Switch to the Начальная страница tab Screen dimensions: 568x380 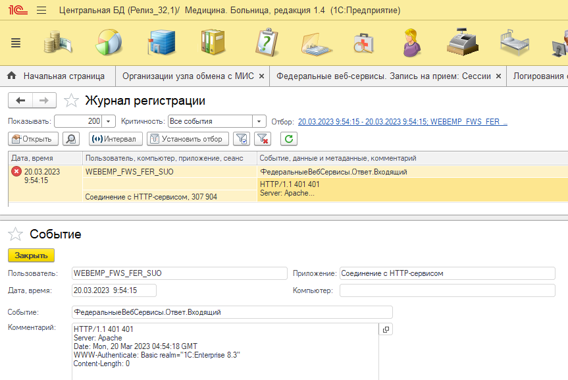(57, 76)
